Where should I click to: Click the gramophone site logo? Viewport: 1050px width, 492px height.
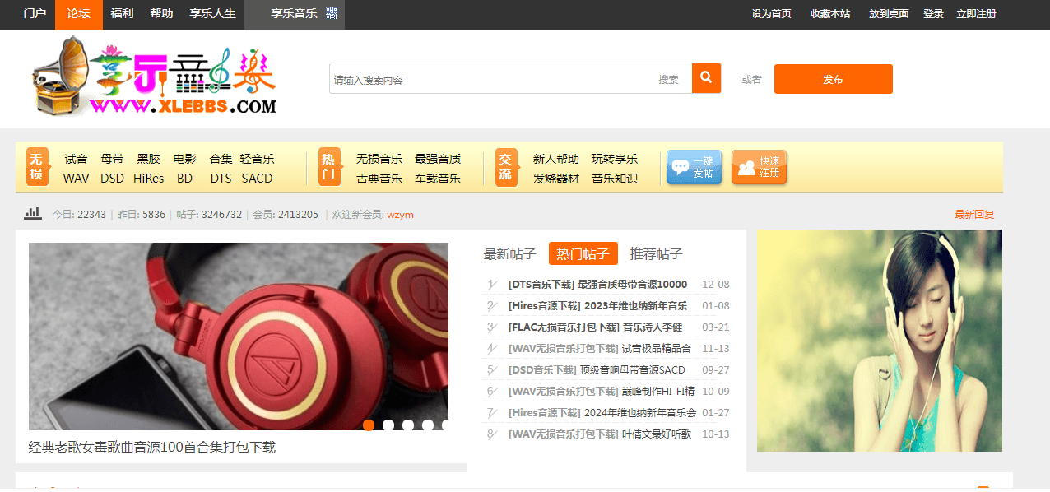point(156,77)
